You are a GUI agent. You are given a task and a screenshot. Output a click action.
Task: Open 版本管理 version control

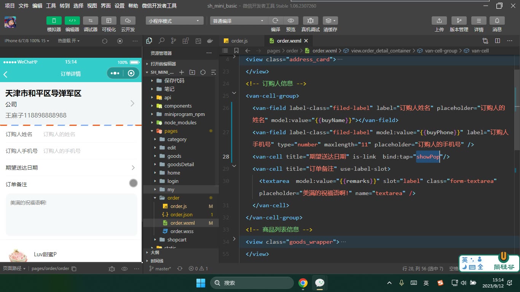coord(459,21)
